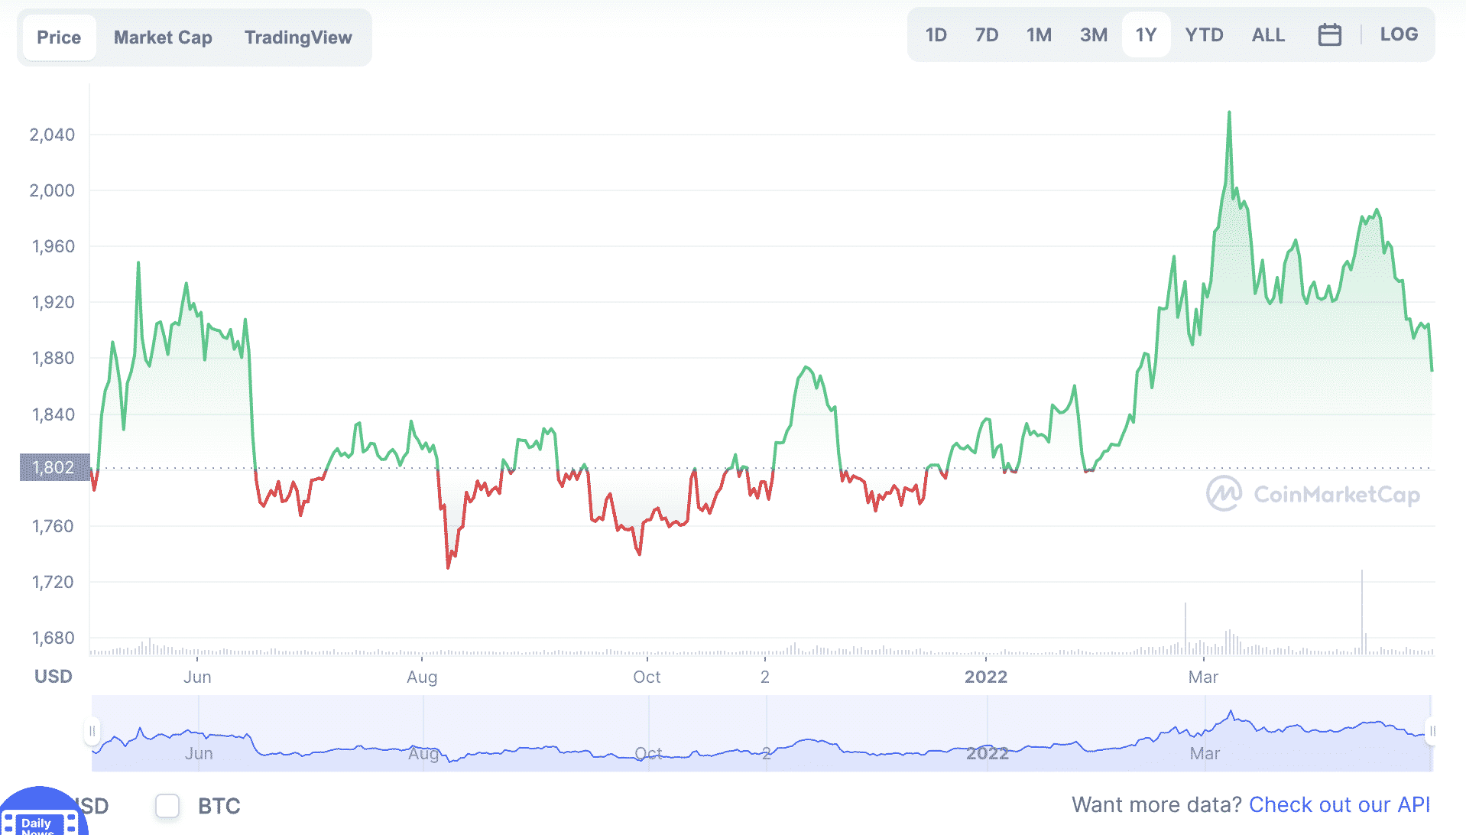Select the 1M time range
This screenshot has height=835, width=1466.
click(x=1039, y=34)
